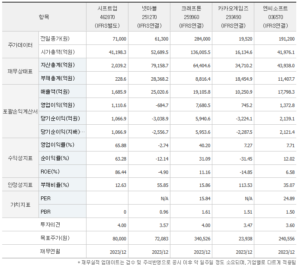298x265 pixels.
Task: Click the 크래프톤 company header
Action: (x=191, y=17)
